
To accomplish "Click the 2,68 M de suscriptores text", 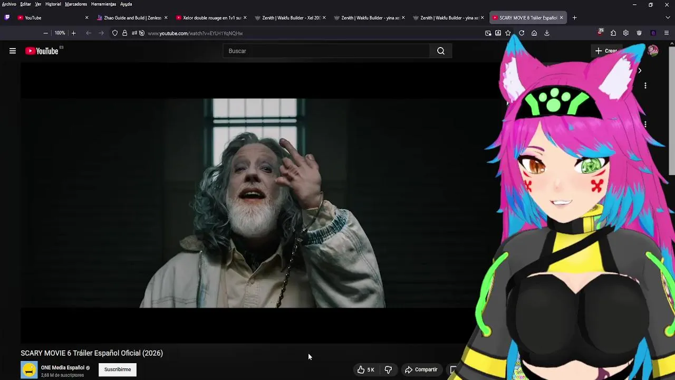I will click(62, 375).
